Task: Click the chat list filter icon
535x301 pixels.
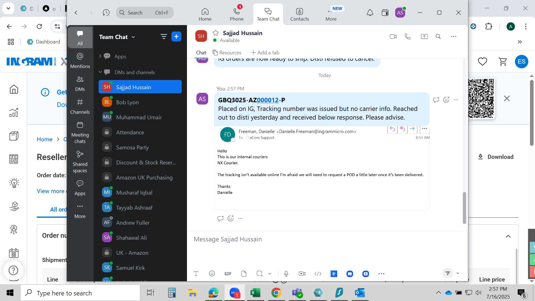Action: tap(164, 37)
